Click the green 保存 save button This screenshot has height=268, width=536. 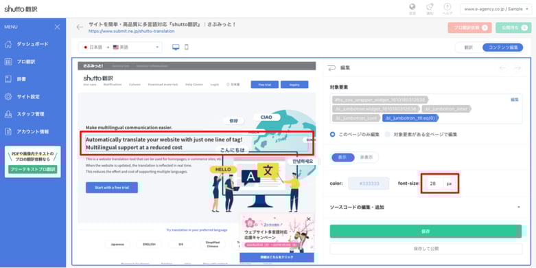(426, 232)
